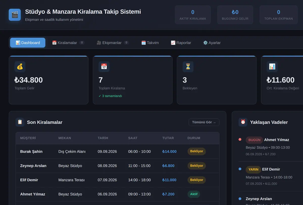Click the clipboard icon beside Son Kiralamalar

pos(20,122)
